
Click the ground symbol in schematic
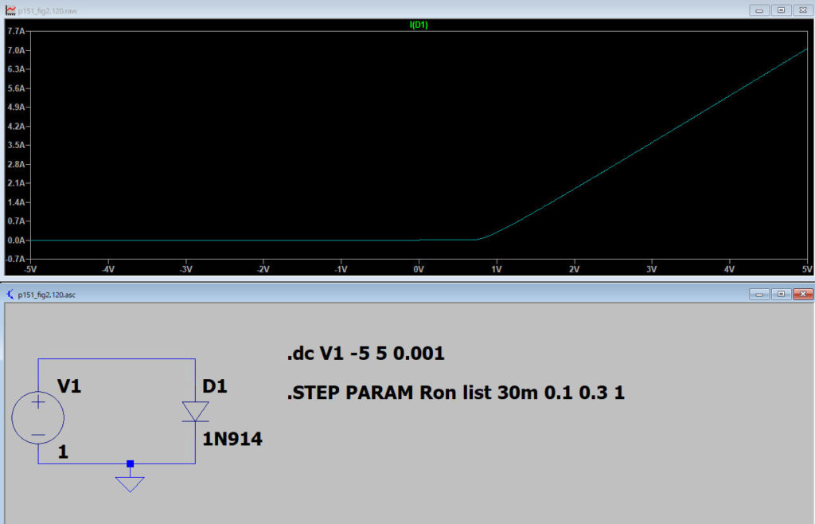tap(130, 483)
